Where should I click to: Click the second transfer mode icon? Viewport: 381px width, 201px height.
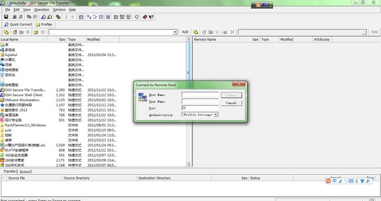tap(122, 17)
